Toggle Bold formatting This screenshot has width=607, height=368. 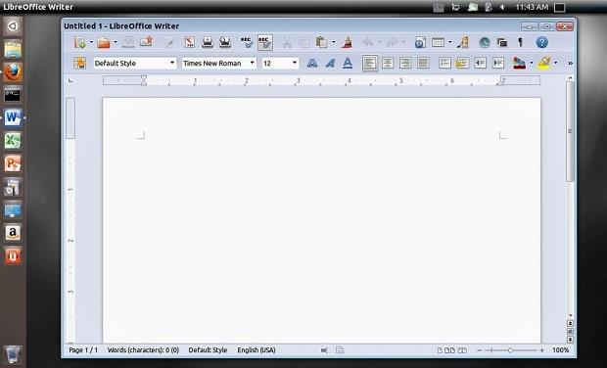tap(312, 63)
